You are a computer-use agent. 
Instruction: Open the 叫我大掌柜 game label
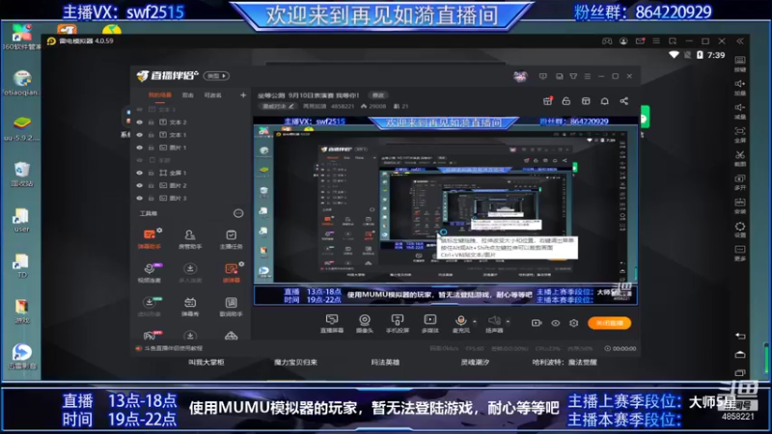coord(206,363)
